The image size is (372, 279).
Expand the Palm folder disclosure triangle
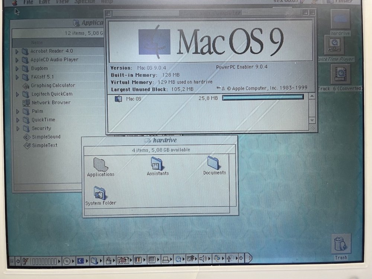pos(17,112)
